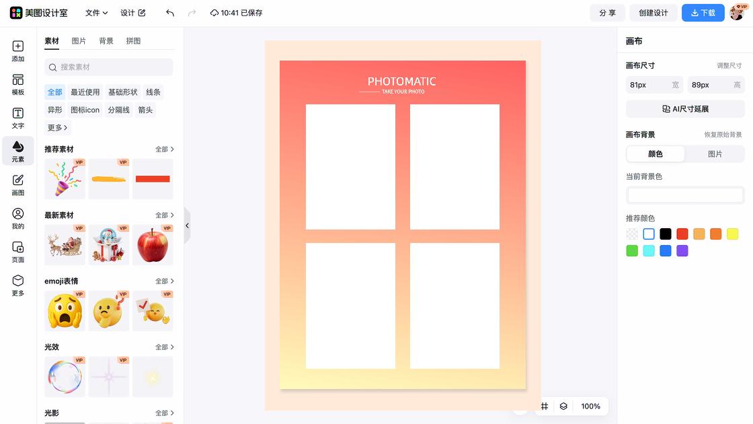Select the 文字 text tool
Screen dimensions: 753x424
(x=18, y=118)
